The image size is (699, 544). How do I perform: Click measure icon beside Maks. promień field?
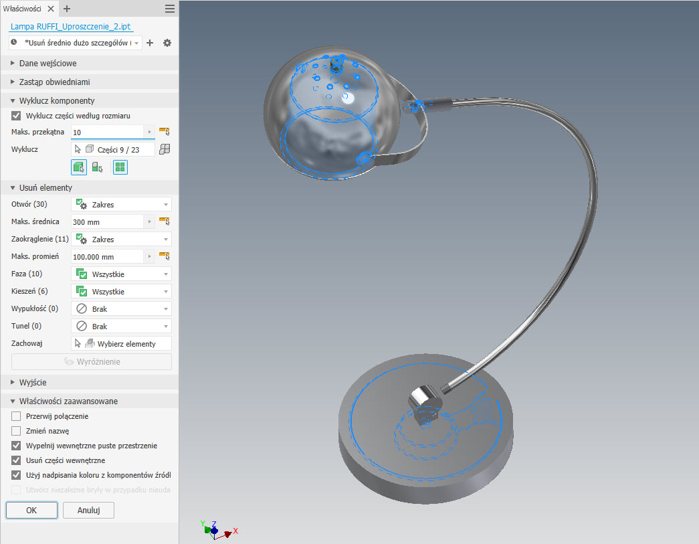click(x=165, y=256)
